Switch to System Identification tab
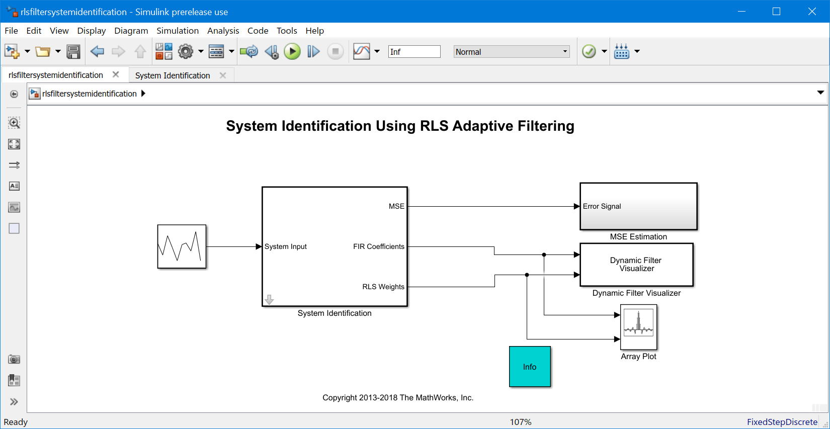The image size is (830, 429). [173, 75]
